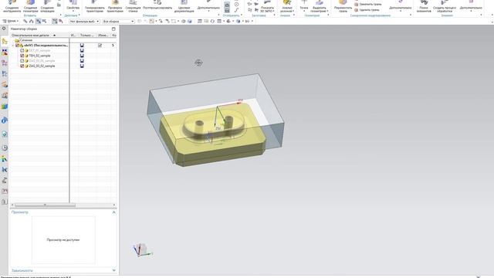Collapse the top-level assembly node
The height and width of the screenshot is (278, 494).
point(13,46)
